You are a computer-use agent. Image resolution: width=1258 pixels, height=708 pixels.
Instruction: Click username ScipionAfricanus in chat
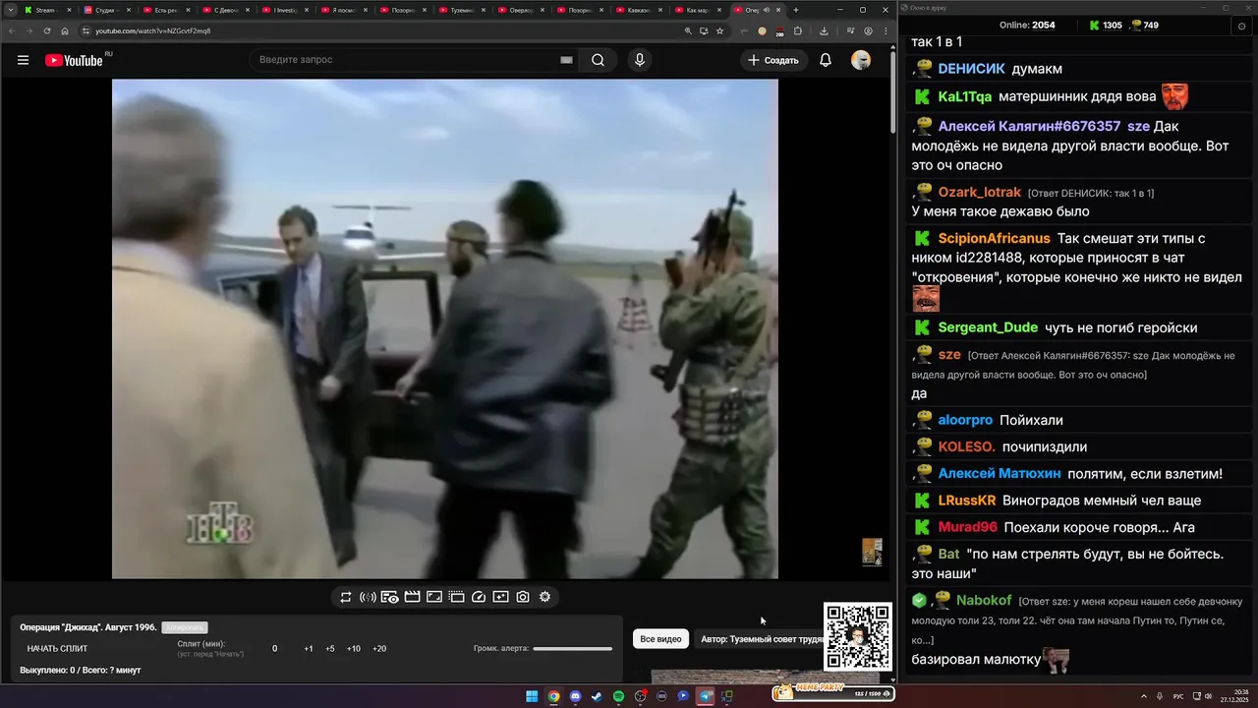[x=994, y=238]
